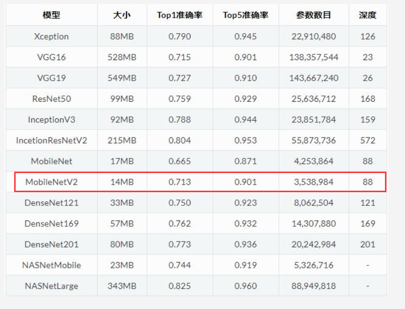Click the depth value 572
Viewport: 405px width, 309px height.
367,140
